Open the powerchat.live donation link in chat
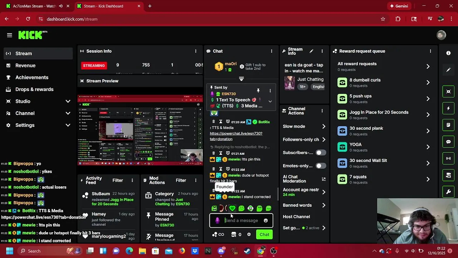458x258 pixels. [236, 136]
